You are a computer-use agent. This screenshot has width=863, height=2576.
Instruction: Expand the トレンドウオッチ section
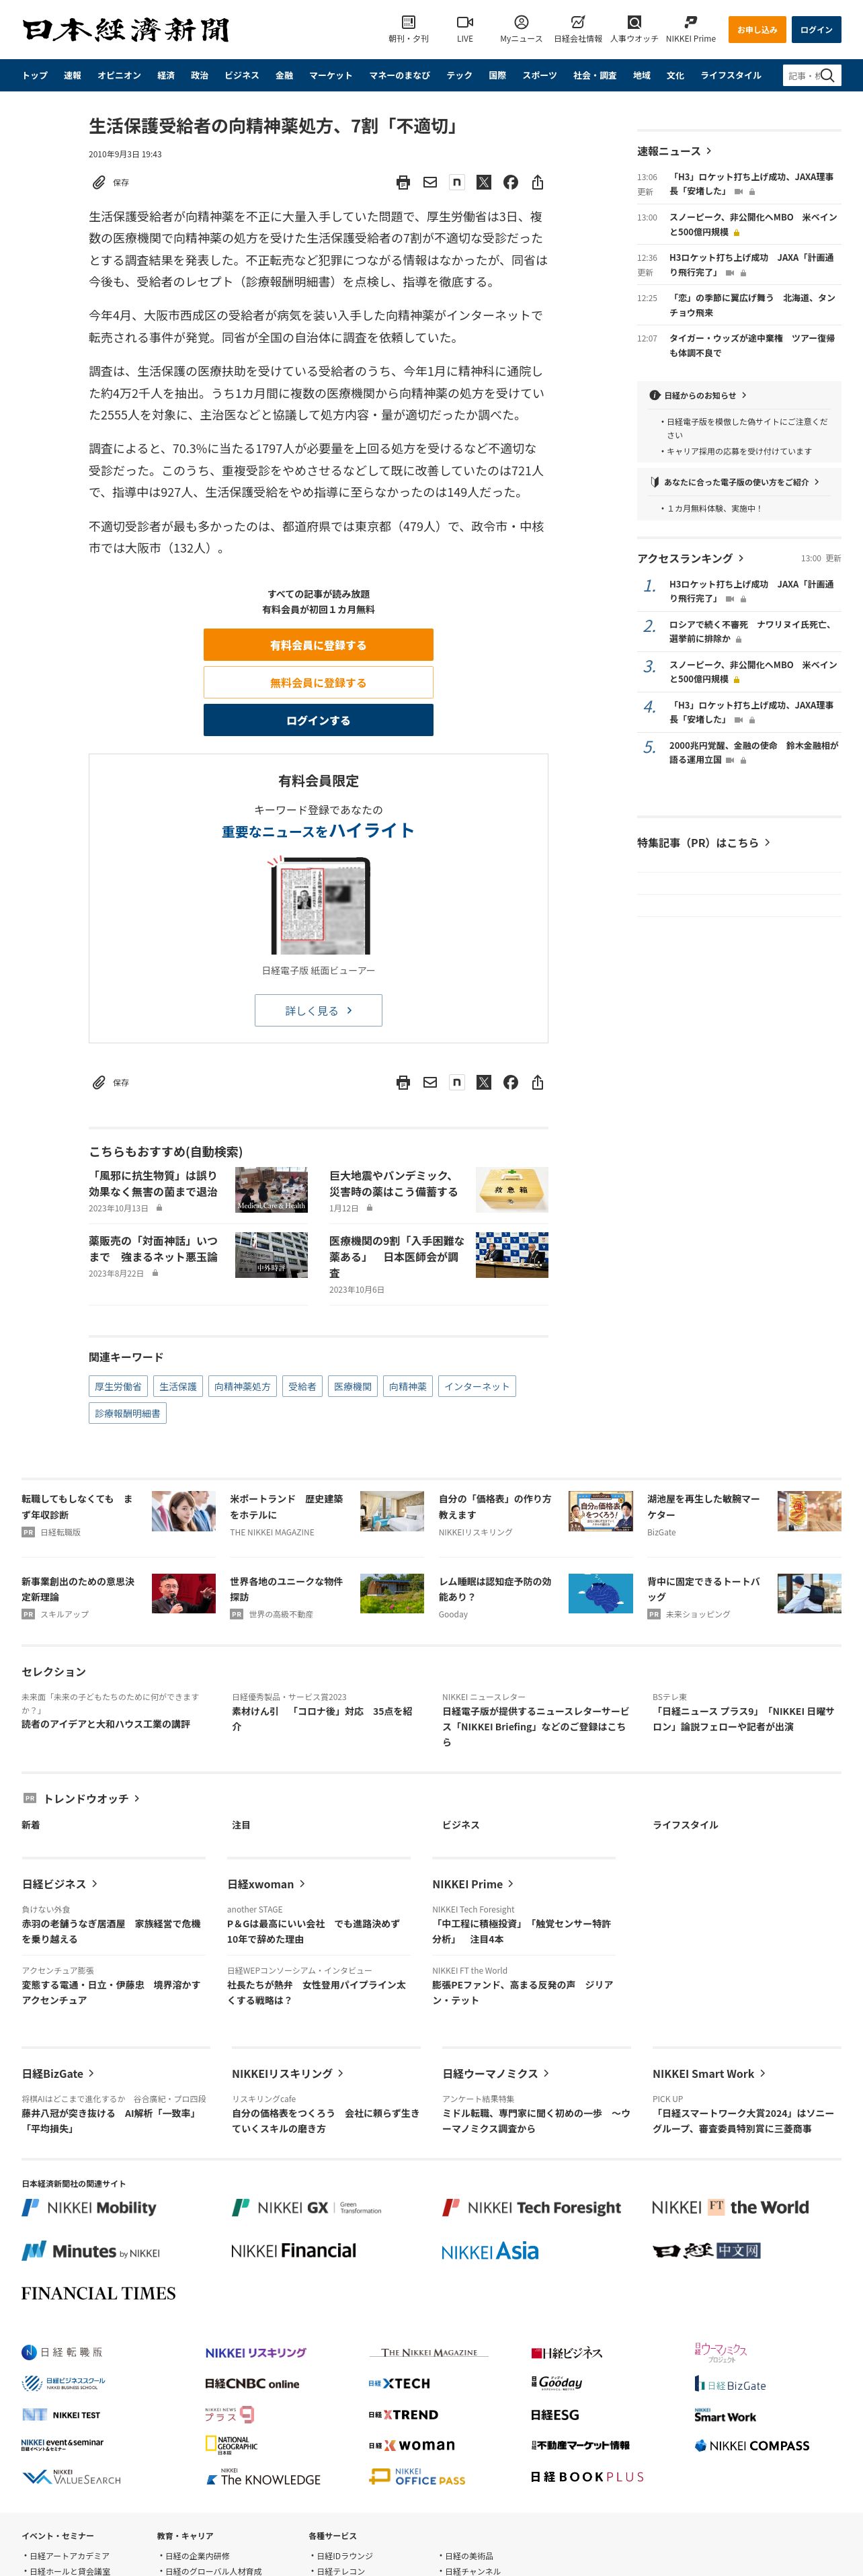[91, 1798]
